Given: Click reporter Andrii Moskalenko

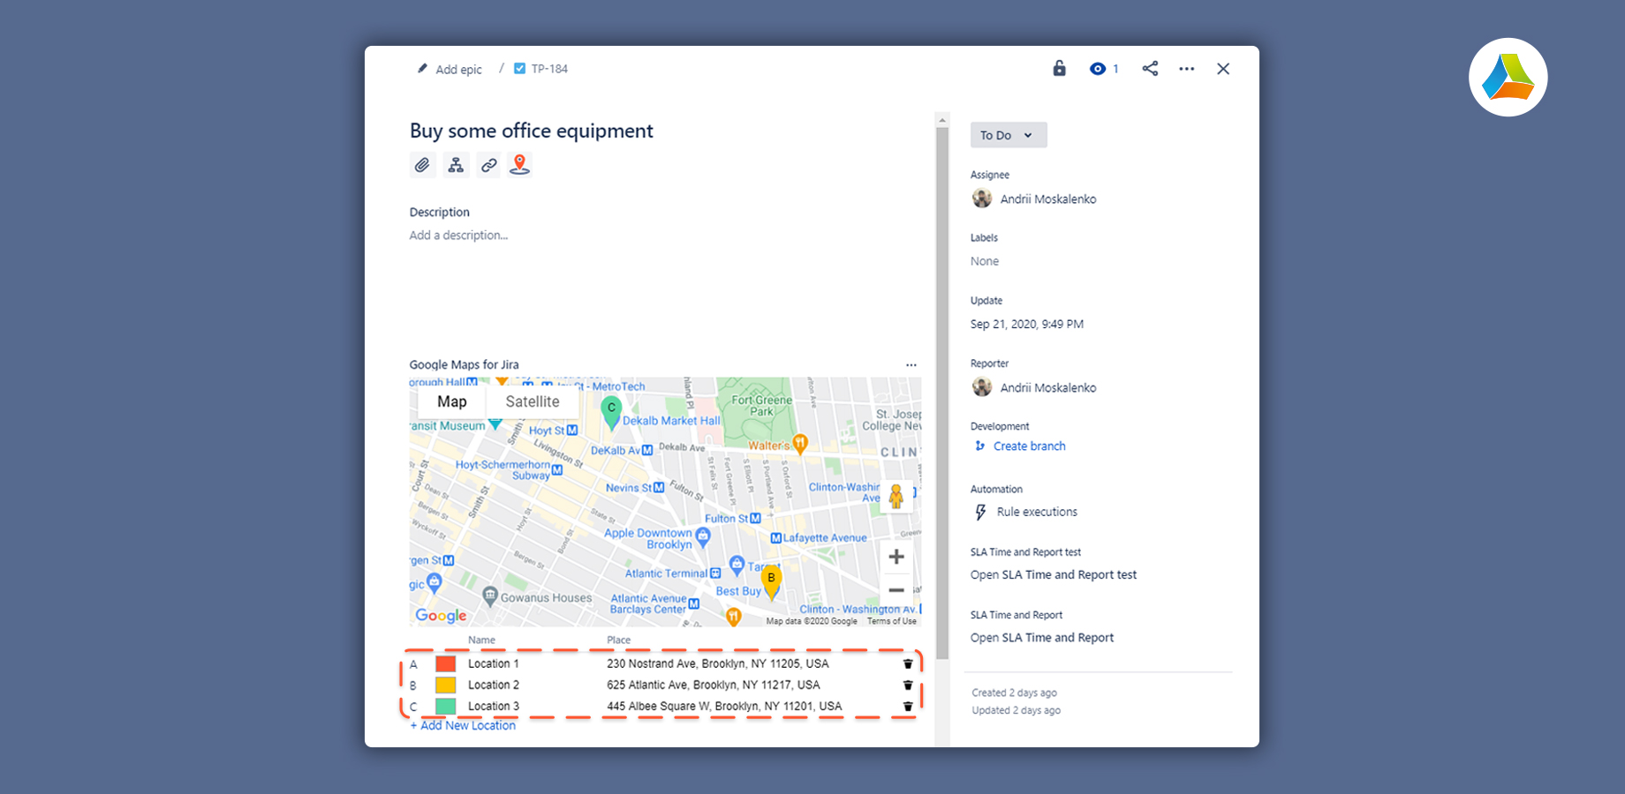Looking at the screenshot, I should [x=1048, y=388].
